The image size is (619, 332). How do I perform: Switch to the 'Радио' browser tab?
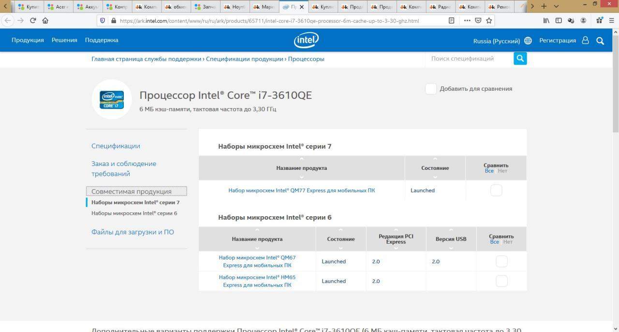pyautogui.click(x=440, y=7)
